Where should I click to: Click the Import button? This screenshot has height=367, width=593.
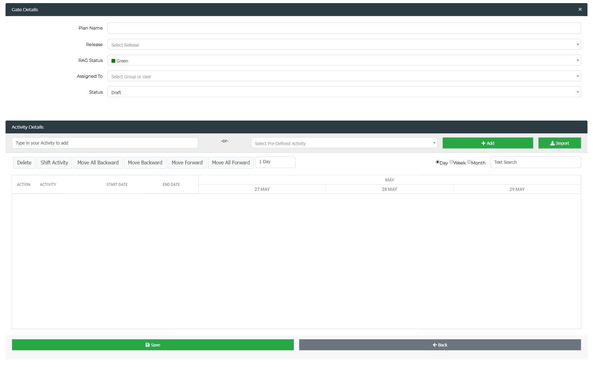coord(559,143)
